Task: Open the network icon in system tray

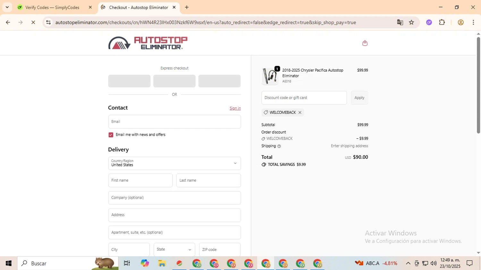Action: [x=425, y=263]
